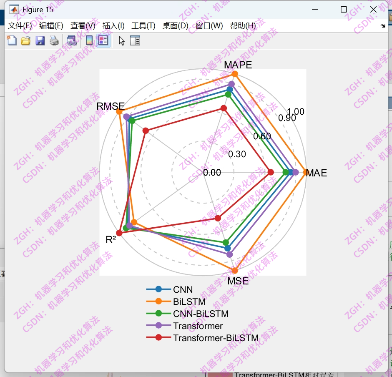Click the dock-figure arrow below the close button

(382, 25)
